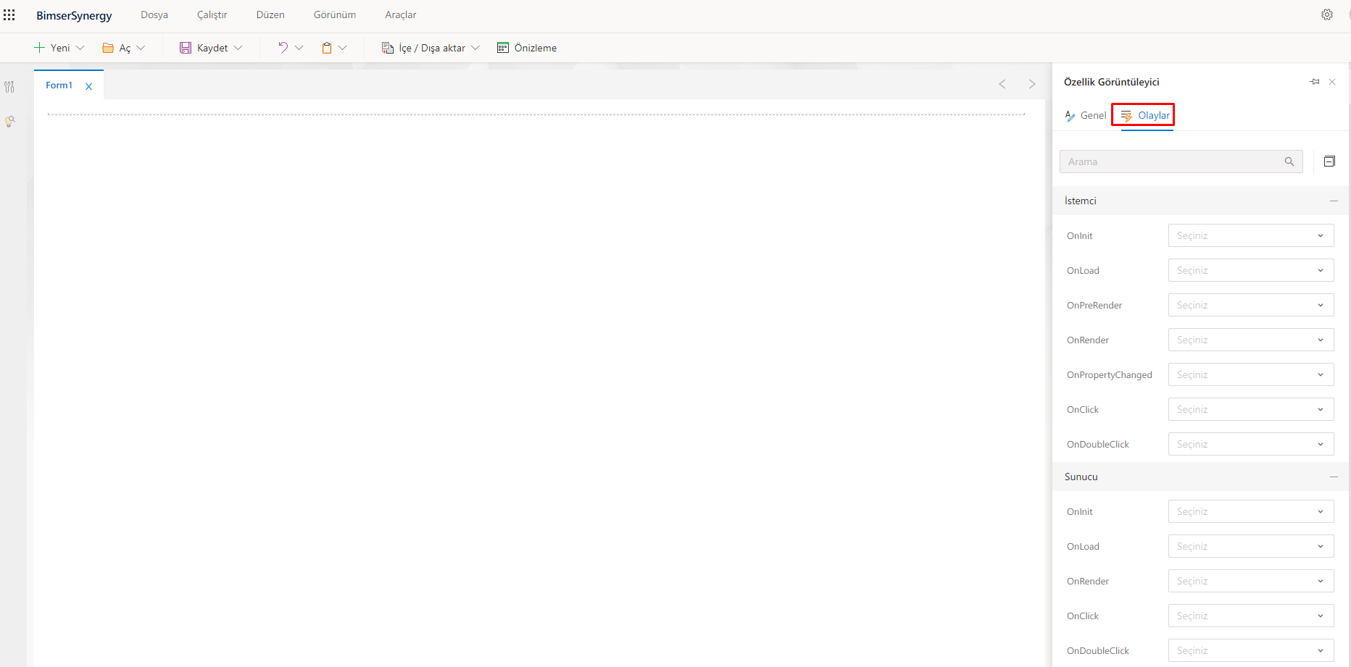Click the İçe / Dışa aktar label
This screenshot has width=1351, height=667.
[x=432, y=48]
